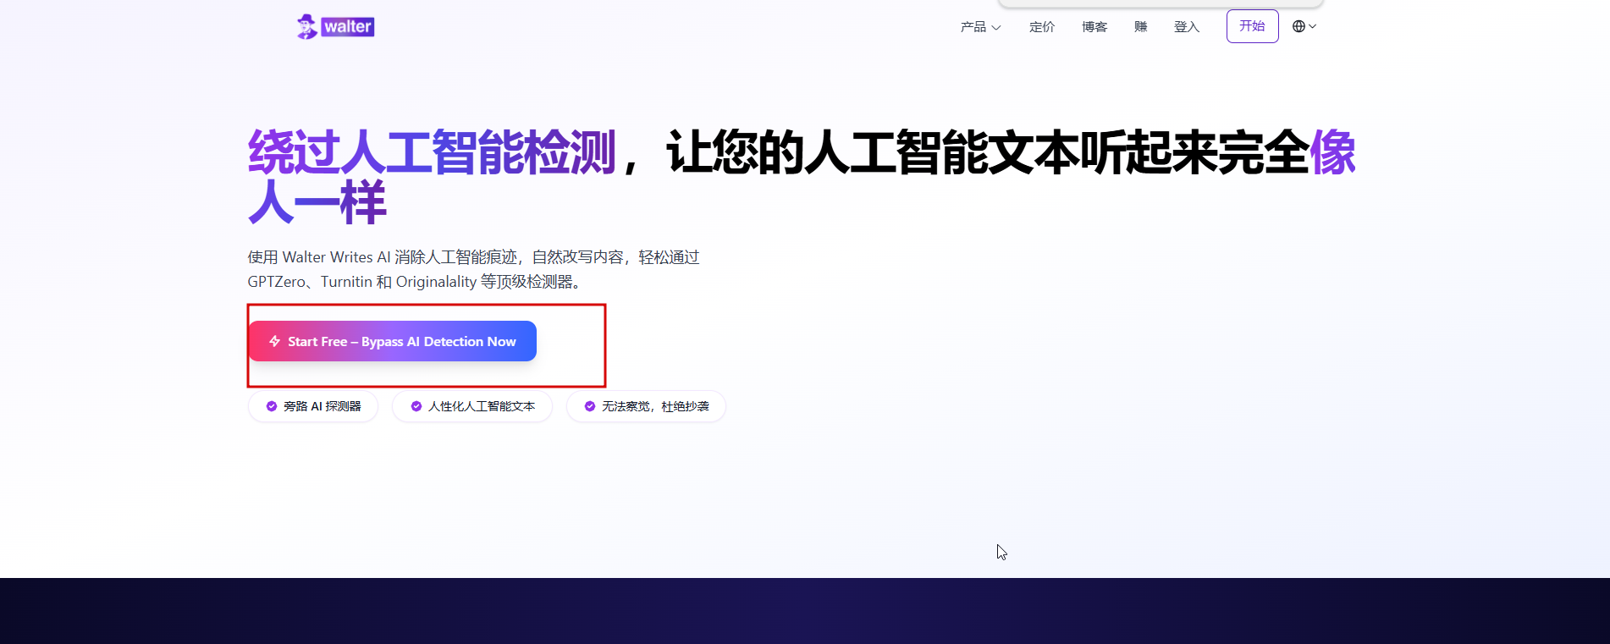This screenshot has height=644, width=1610.
Task: Click the checkmark icon beside 旁路 AI 探测器
Action: [x=272, y=406]
